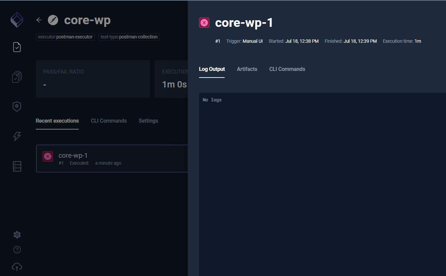Open the Testkube home logo

[17, 20]
